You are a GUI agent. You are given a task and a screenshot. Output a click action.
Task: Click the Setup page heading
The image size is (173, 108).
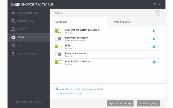tap(59, 13)
